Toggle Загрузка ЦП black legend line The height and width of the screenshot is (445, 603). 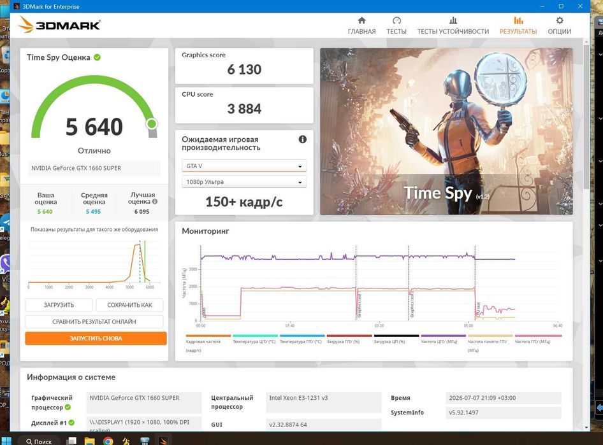click(396, 336)
